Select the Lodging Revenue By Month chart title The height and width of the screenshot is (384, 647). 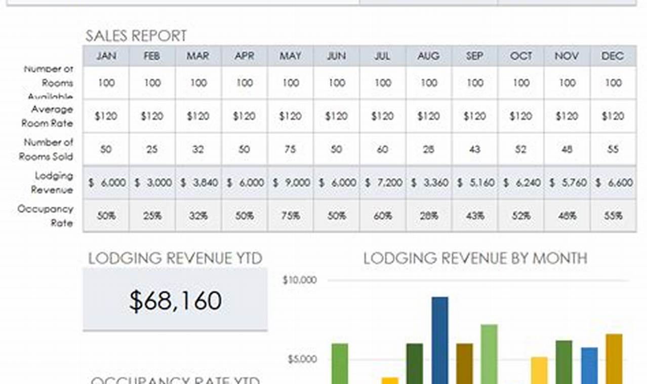475,259
